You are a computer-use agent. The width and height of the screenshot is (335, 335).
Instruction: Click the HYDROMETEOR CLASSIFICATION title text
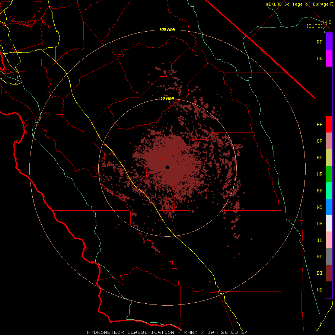(x=131, y=332)
